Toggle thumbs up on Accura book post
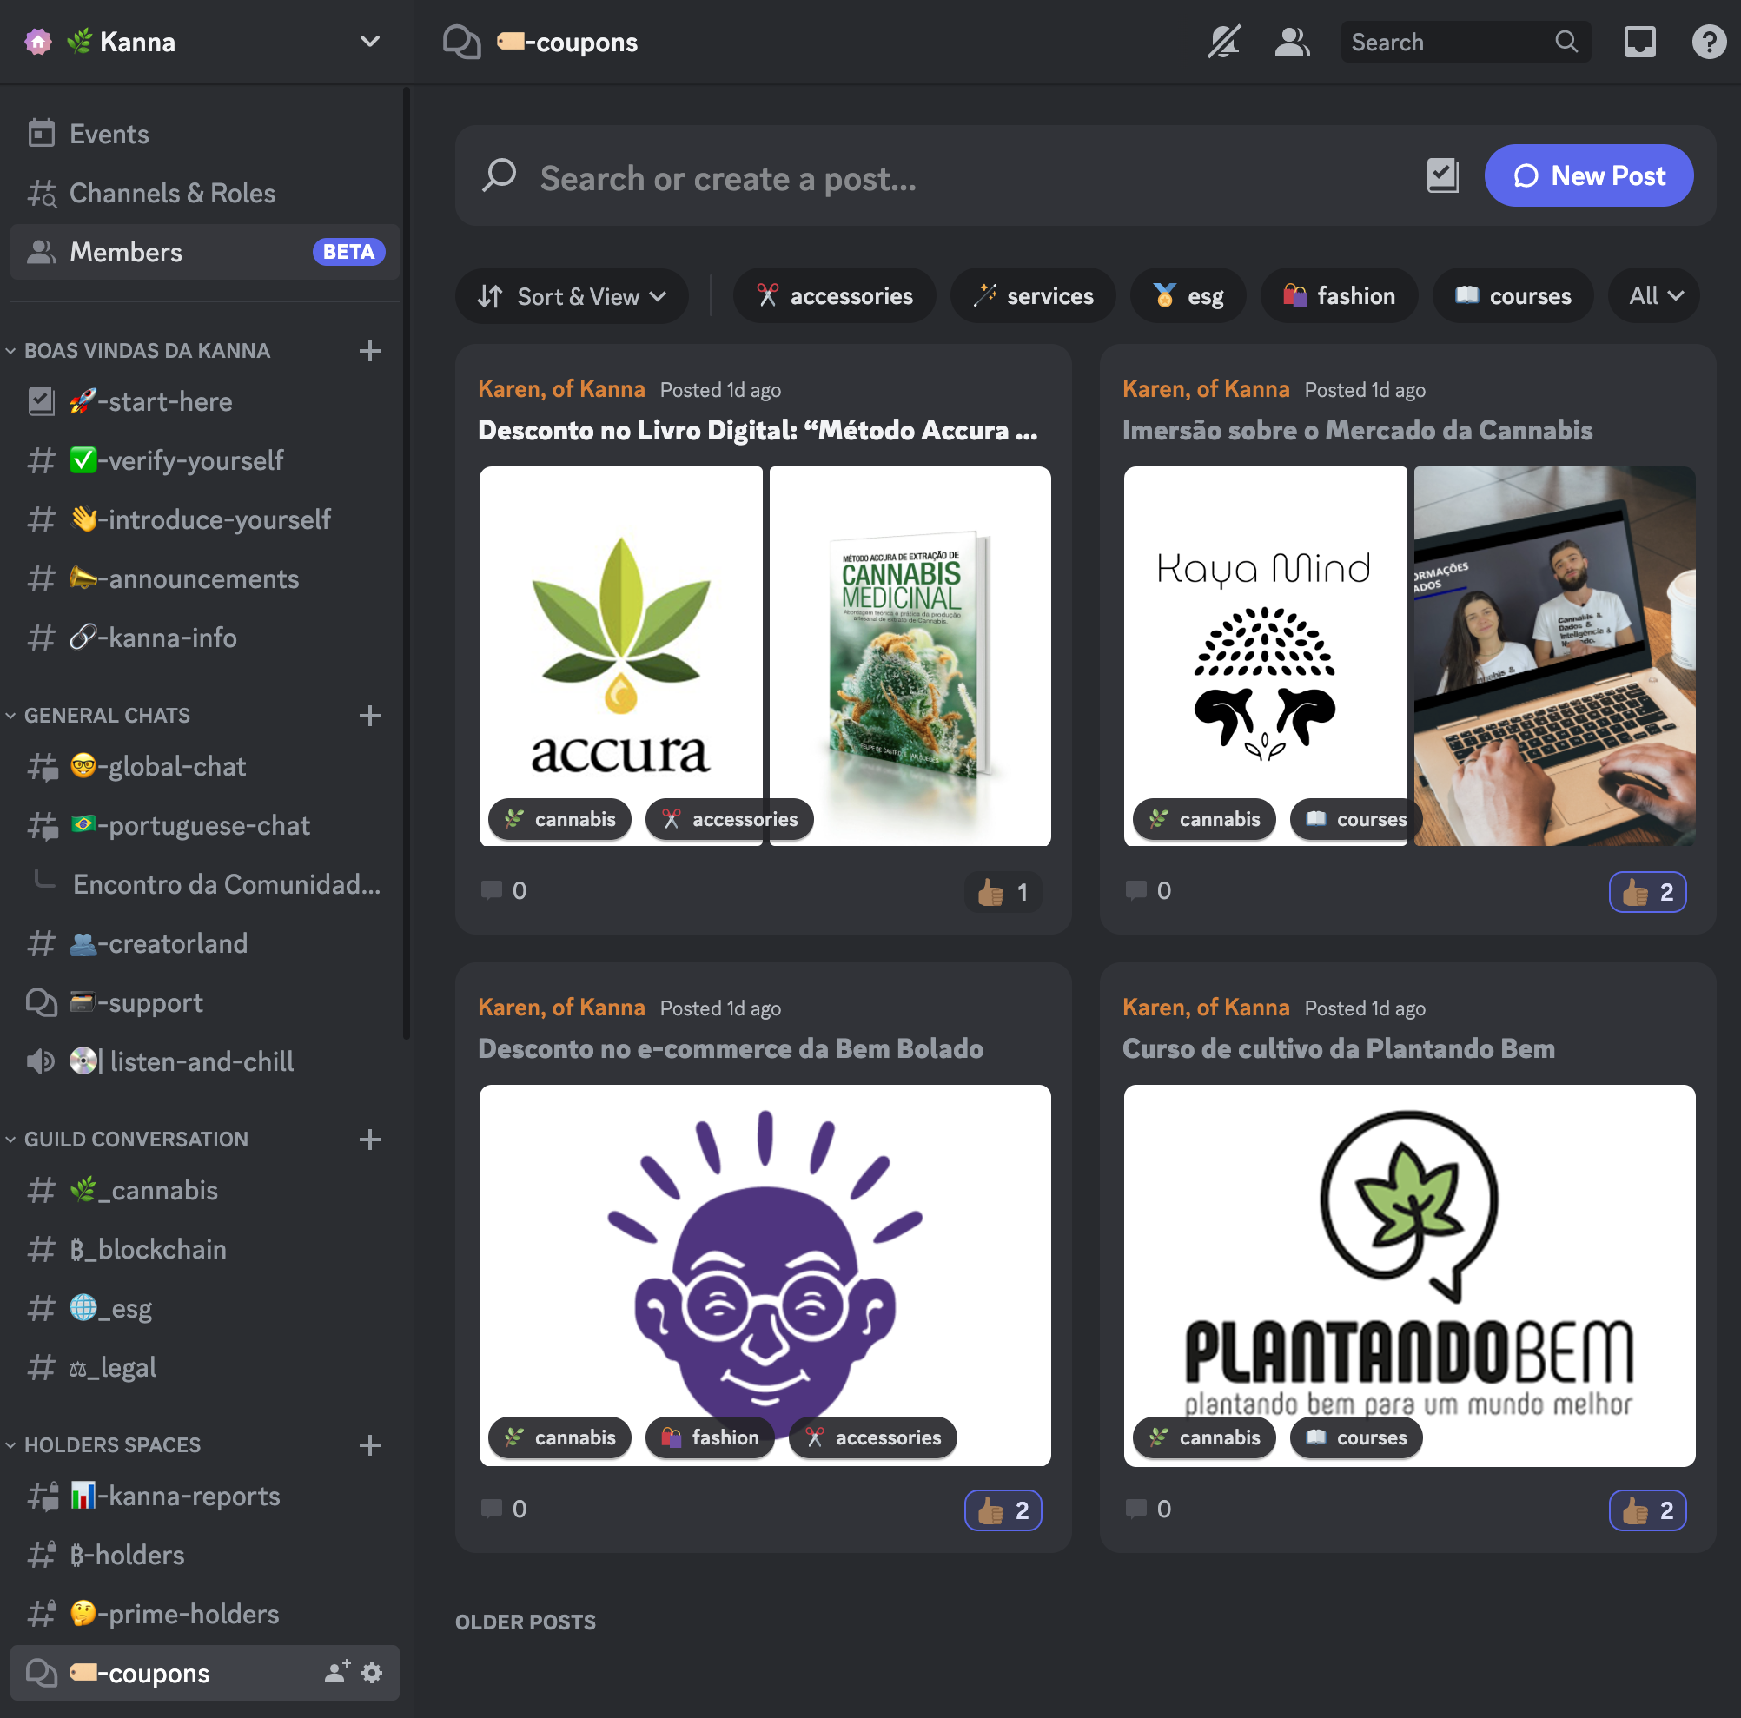Screen dimensions: 1741x1718 pyautogui.click(x=1003, y=892)
